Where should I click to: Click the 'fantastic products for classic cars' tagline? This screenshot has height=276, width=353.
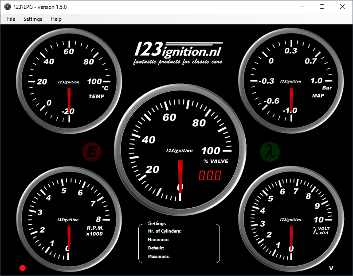(177, 62)
